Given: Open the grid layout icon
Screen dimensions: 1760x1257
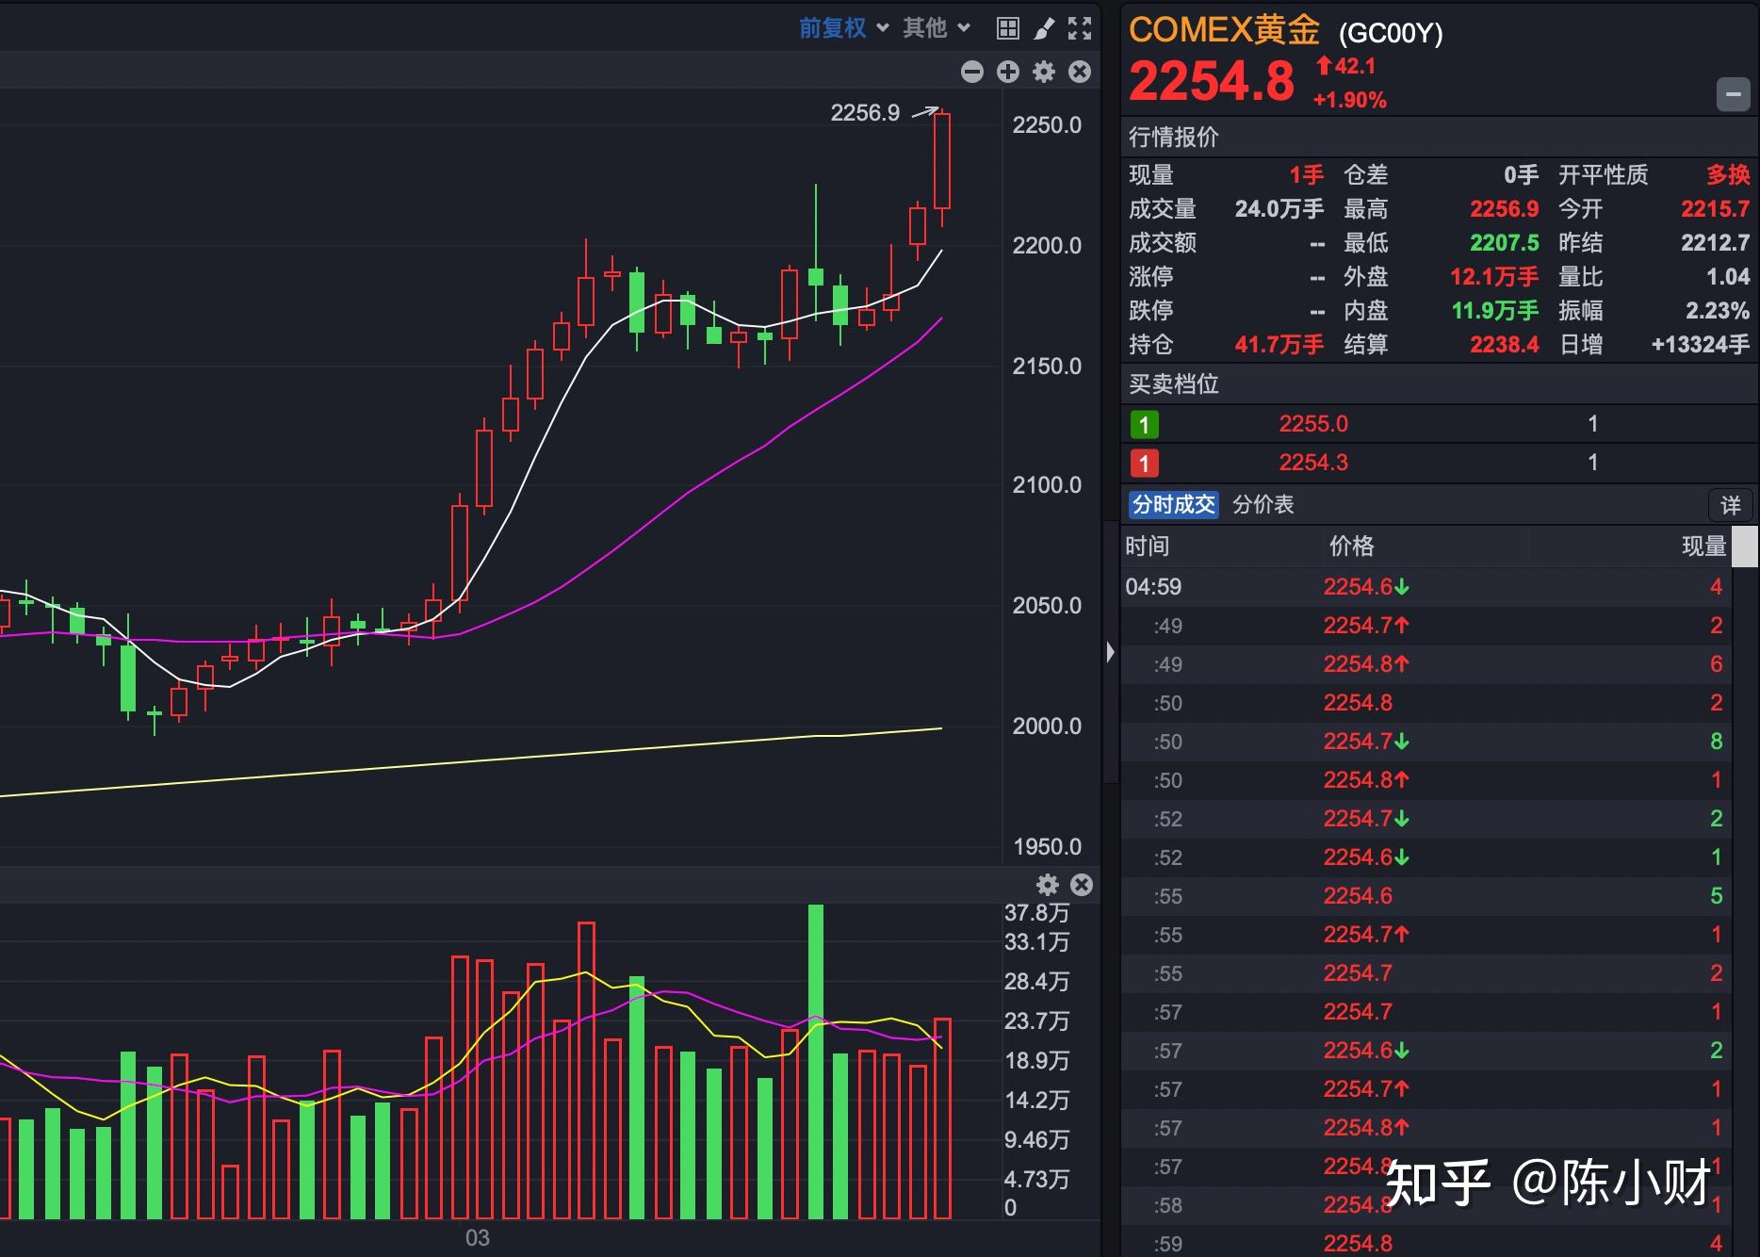Looking at the screenshot, I should click(x=1007, y=28).
